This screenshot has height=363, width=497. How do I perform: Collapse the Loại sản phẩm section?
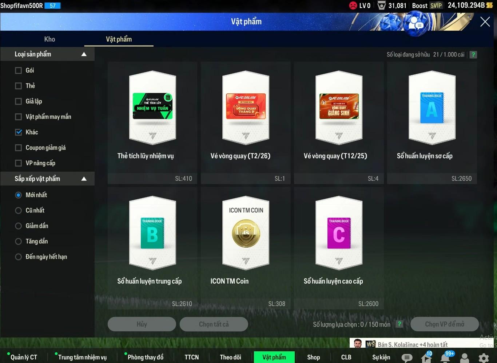[x=84, y=54]
